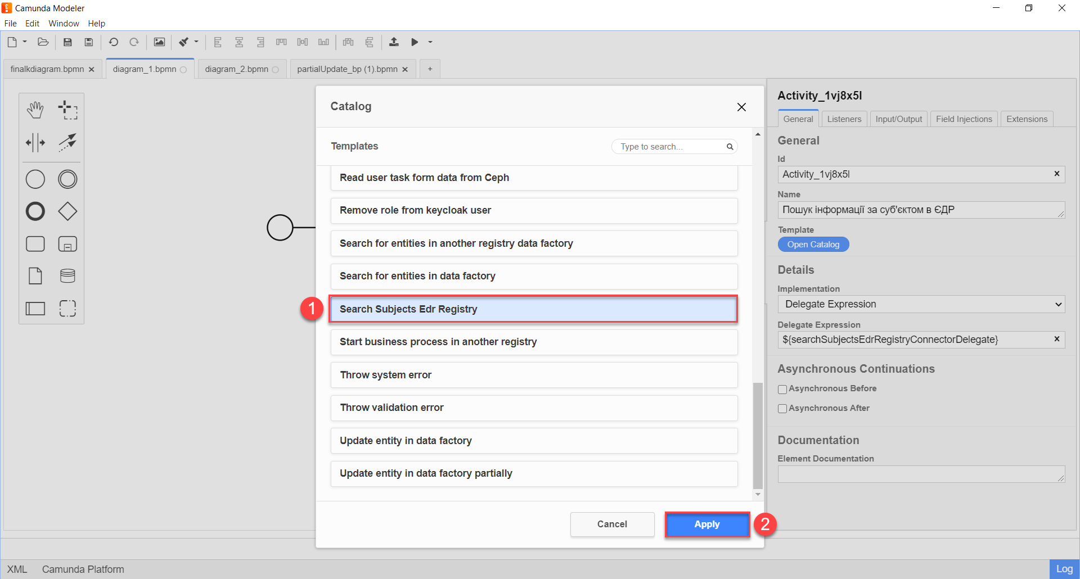Clear the Delegate Expression field

[x=1056, y=339]
